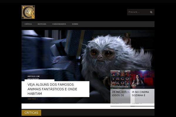Open Os melhores jogos de article

121,94
